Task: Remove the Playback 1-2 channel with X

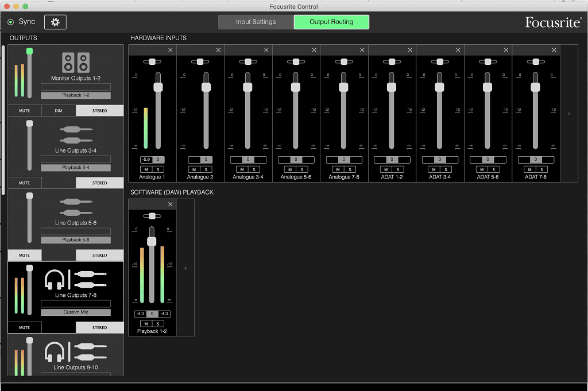Action: pyautogui.click(x=170, y=204)
